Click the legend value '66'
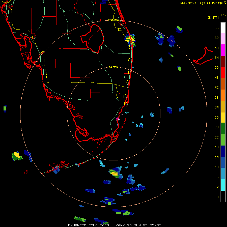Viewport: 227px width, 227px height. pos(217,28)
